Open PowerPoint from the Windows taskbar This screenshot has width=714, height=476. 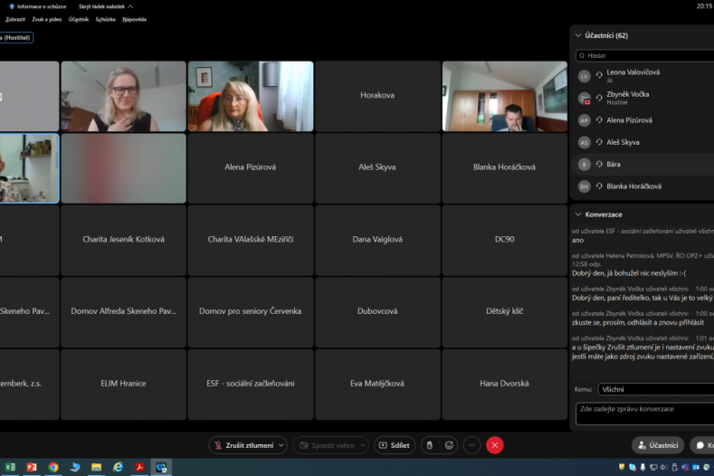click(32, 467)
